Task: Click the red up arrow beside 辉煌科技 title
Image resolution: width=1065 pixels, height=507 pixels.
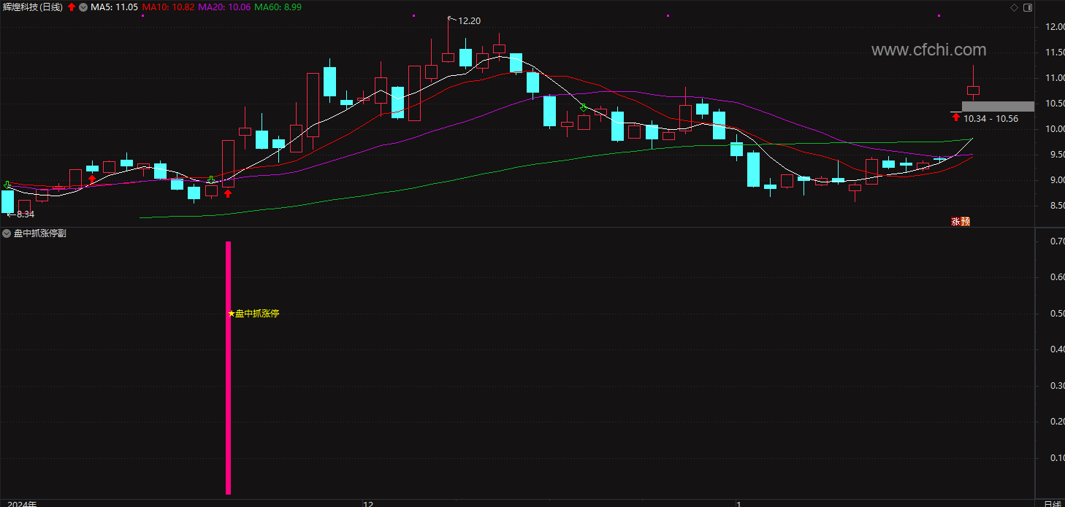Action: point(71,7)
